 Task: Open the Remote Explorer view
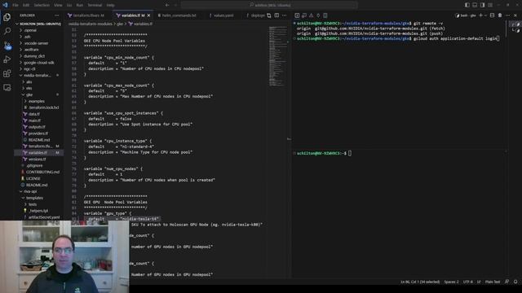[x=7, y=88]
